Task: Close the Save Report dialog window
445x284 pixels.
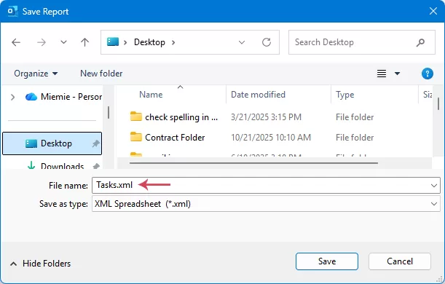Action: 433,12
